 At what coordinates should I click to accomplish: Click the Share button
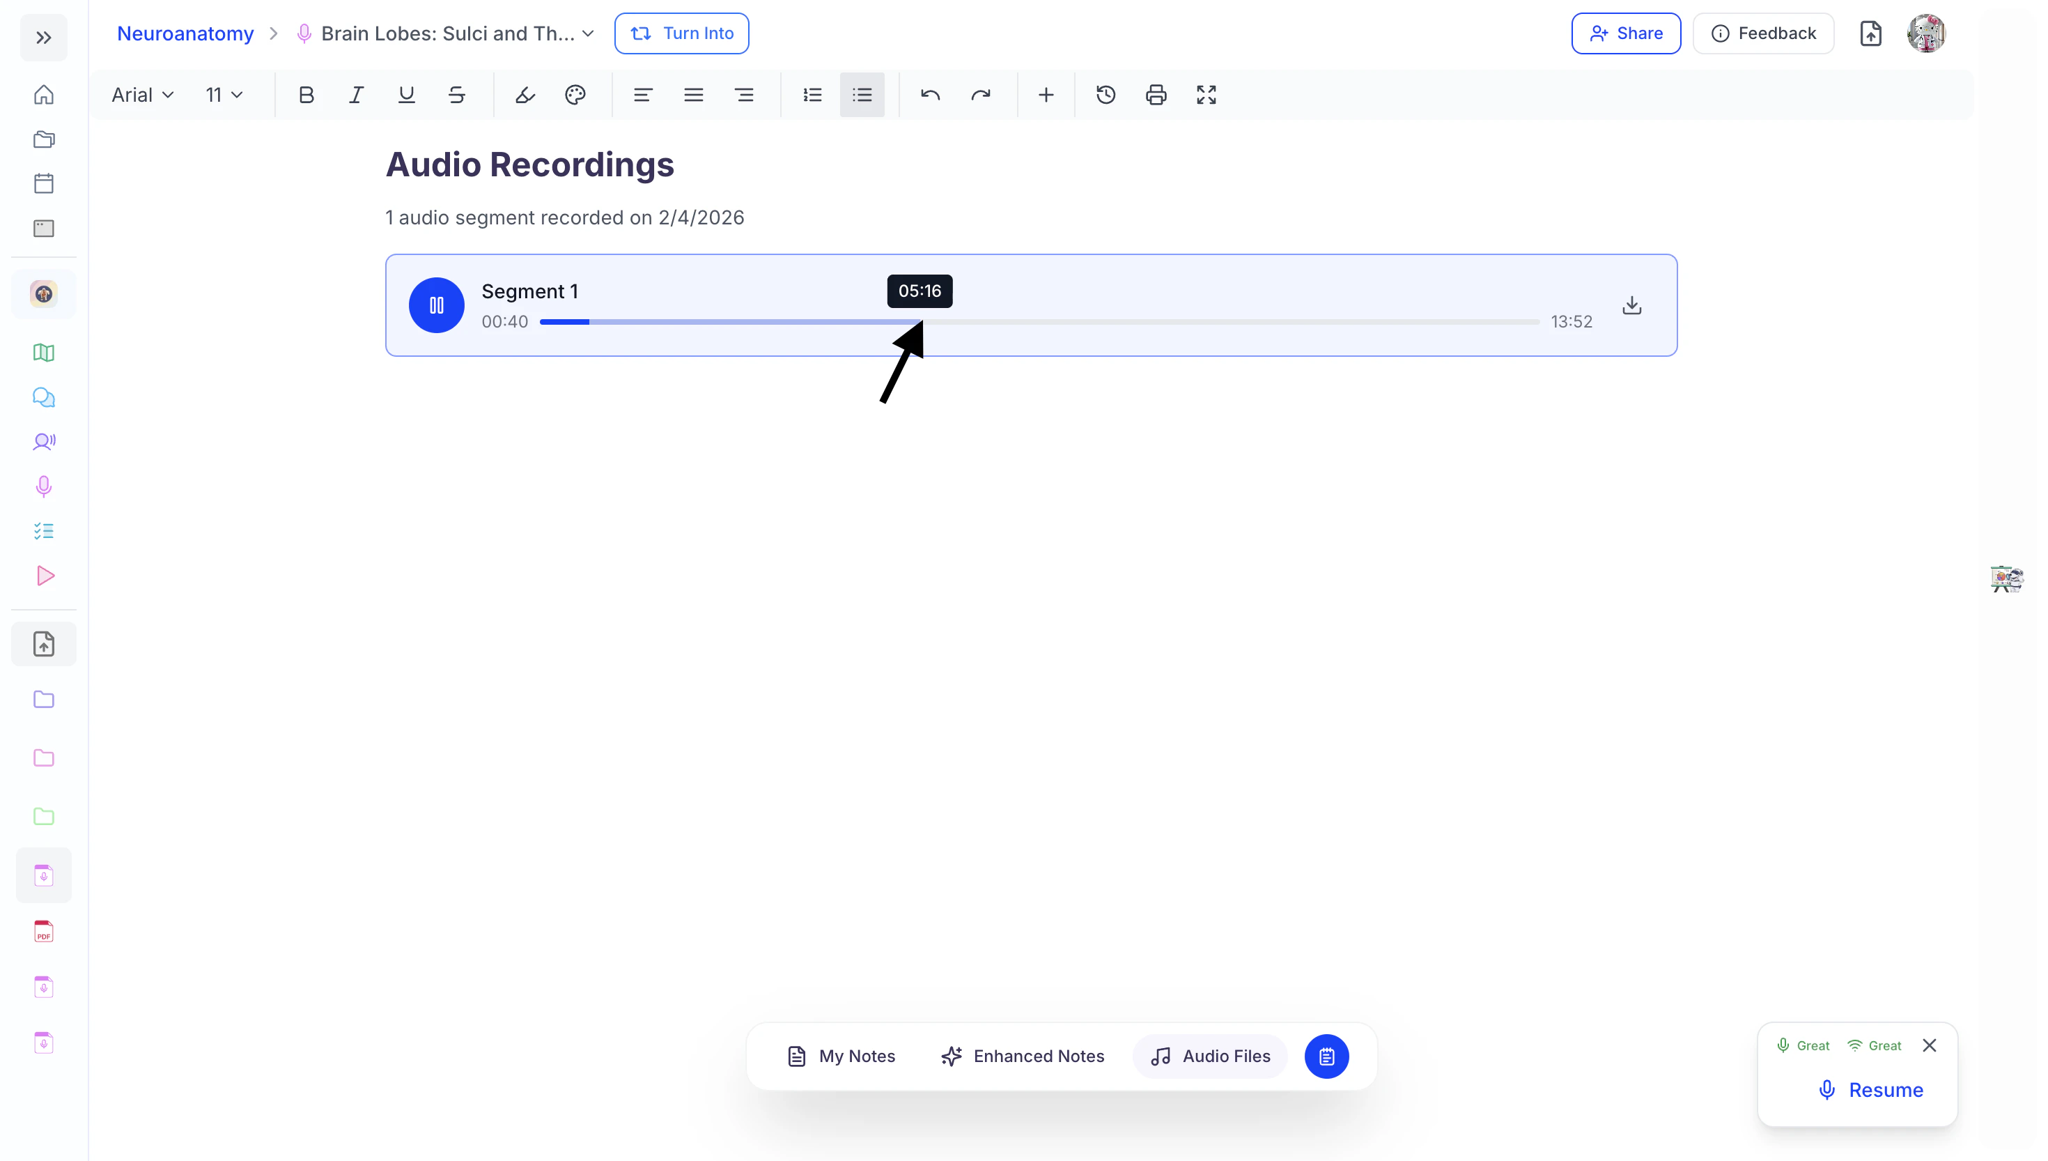pyautogui.click(x=1626, y=33)
